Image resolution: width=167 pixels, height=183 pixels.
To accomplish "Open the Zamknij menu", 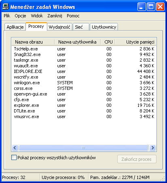I will (55, 16).
